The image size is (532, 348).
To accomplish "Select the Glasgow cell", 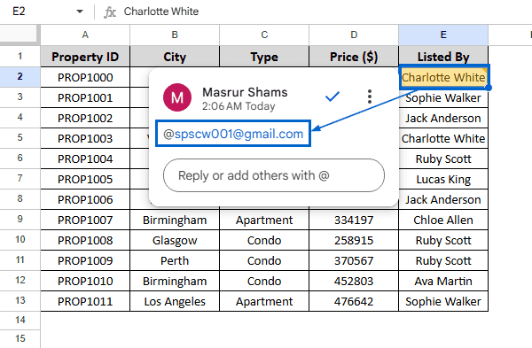I will pos(175,240).
